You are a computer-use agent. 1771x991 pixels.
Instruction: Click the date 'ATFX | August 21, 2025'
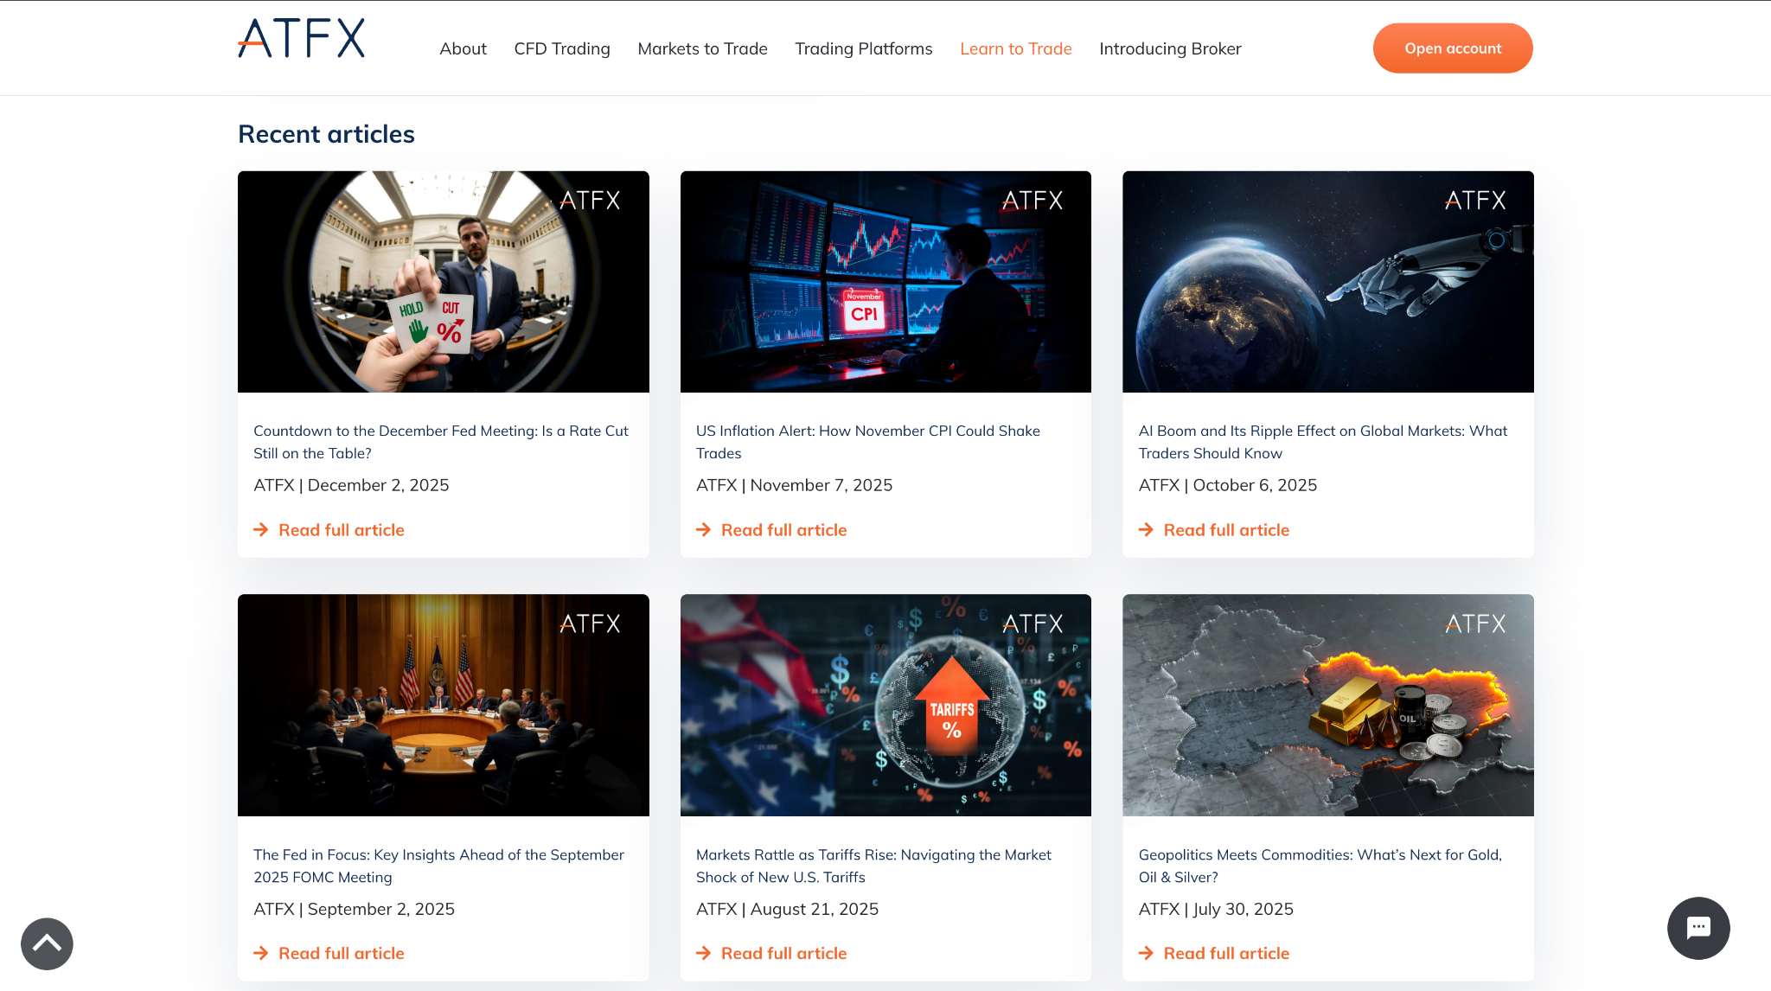[x=787, y=909]
